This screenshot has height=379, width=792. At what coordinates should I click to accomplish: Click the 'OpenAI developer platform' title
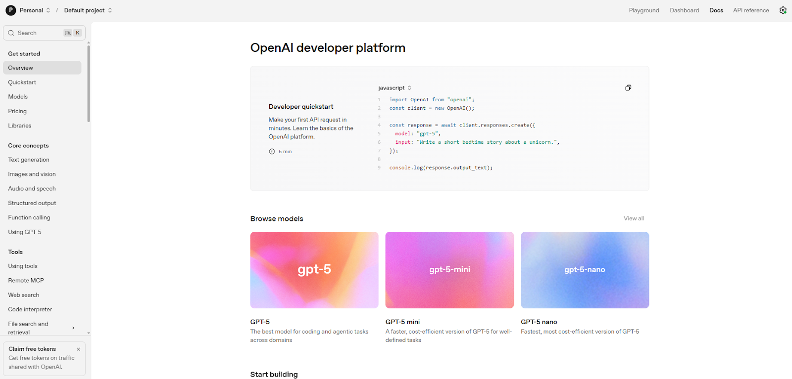coord(328,48)
